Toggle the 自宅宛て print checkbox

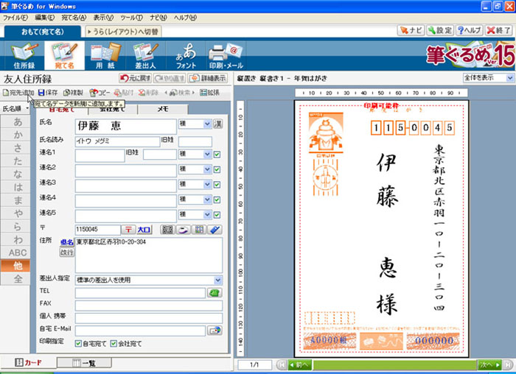tap(79, 343)
